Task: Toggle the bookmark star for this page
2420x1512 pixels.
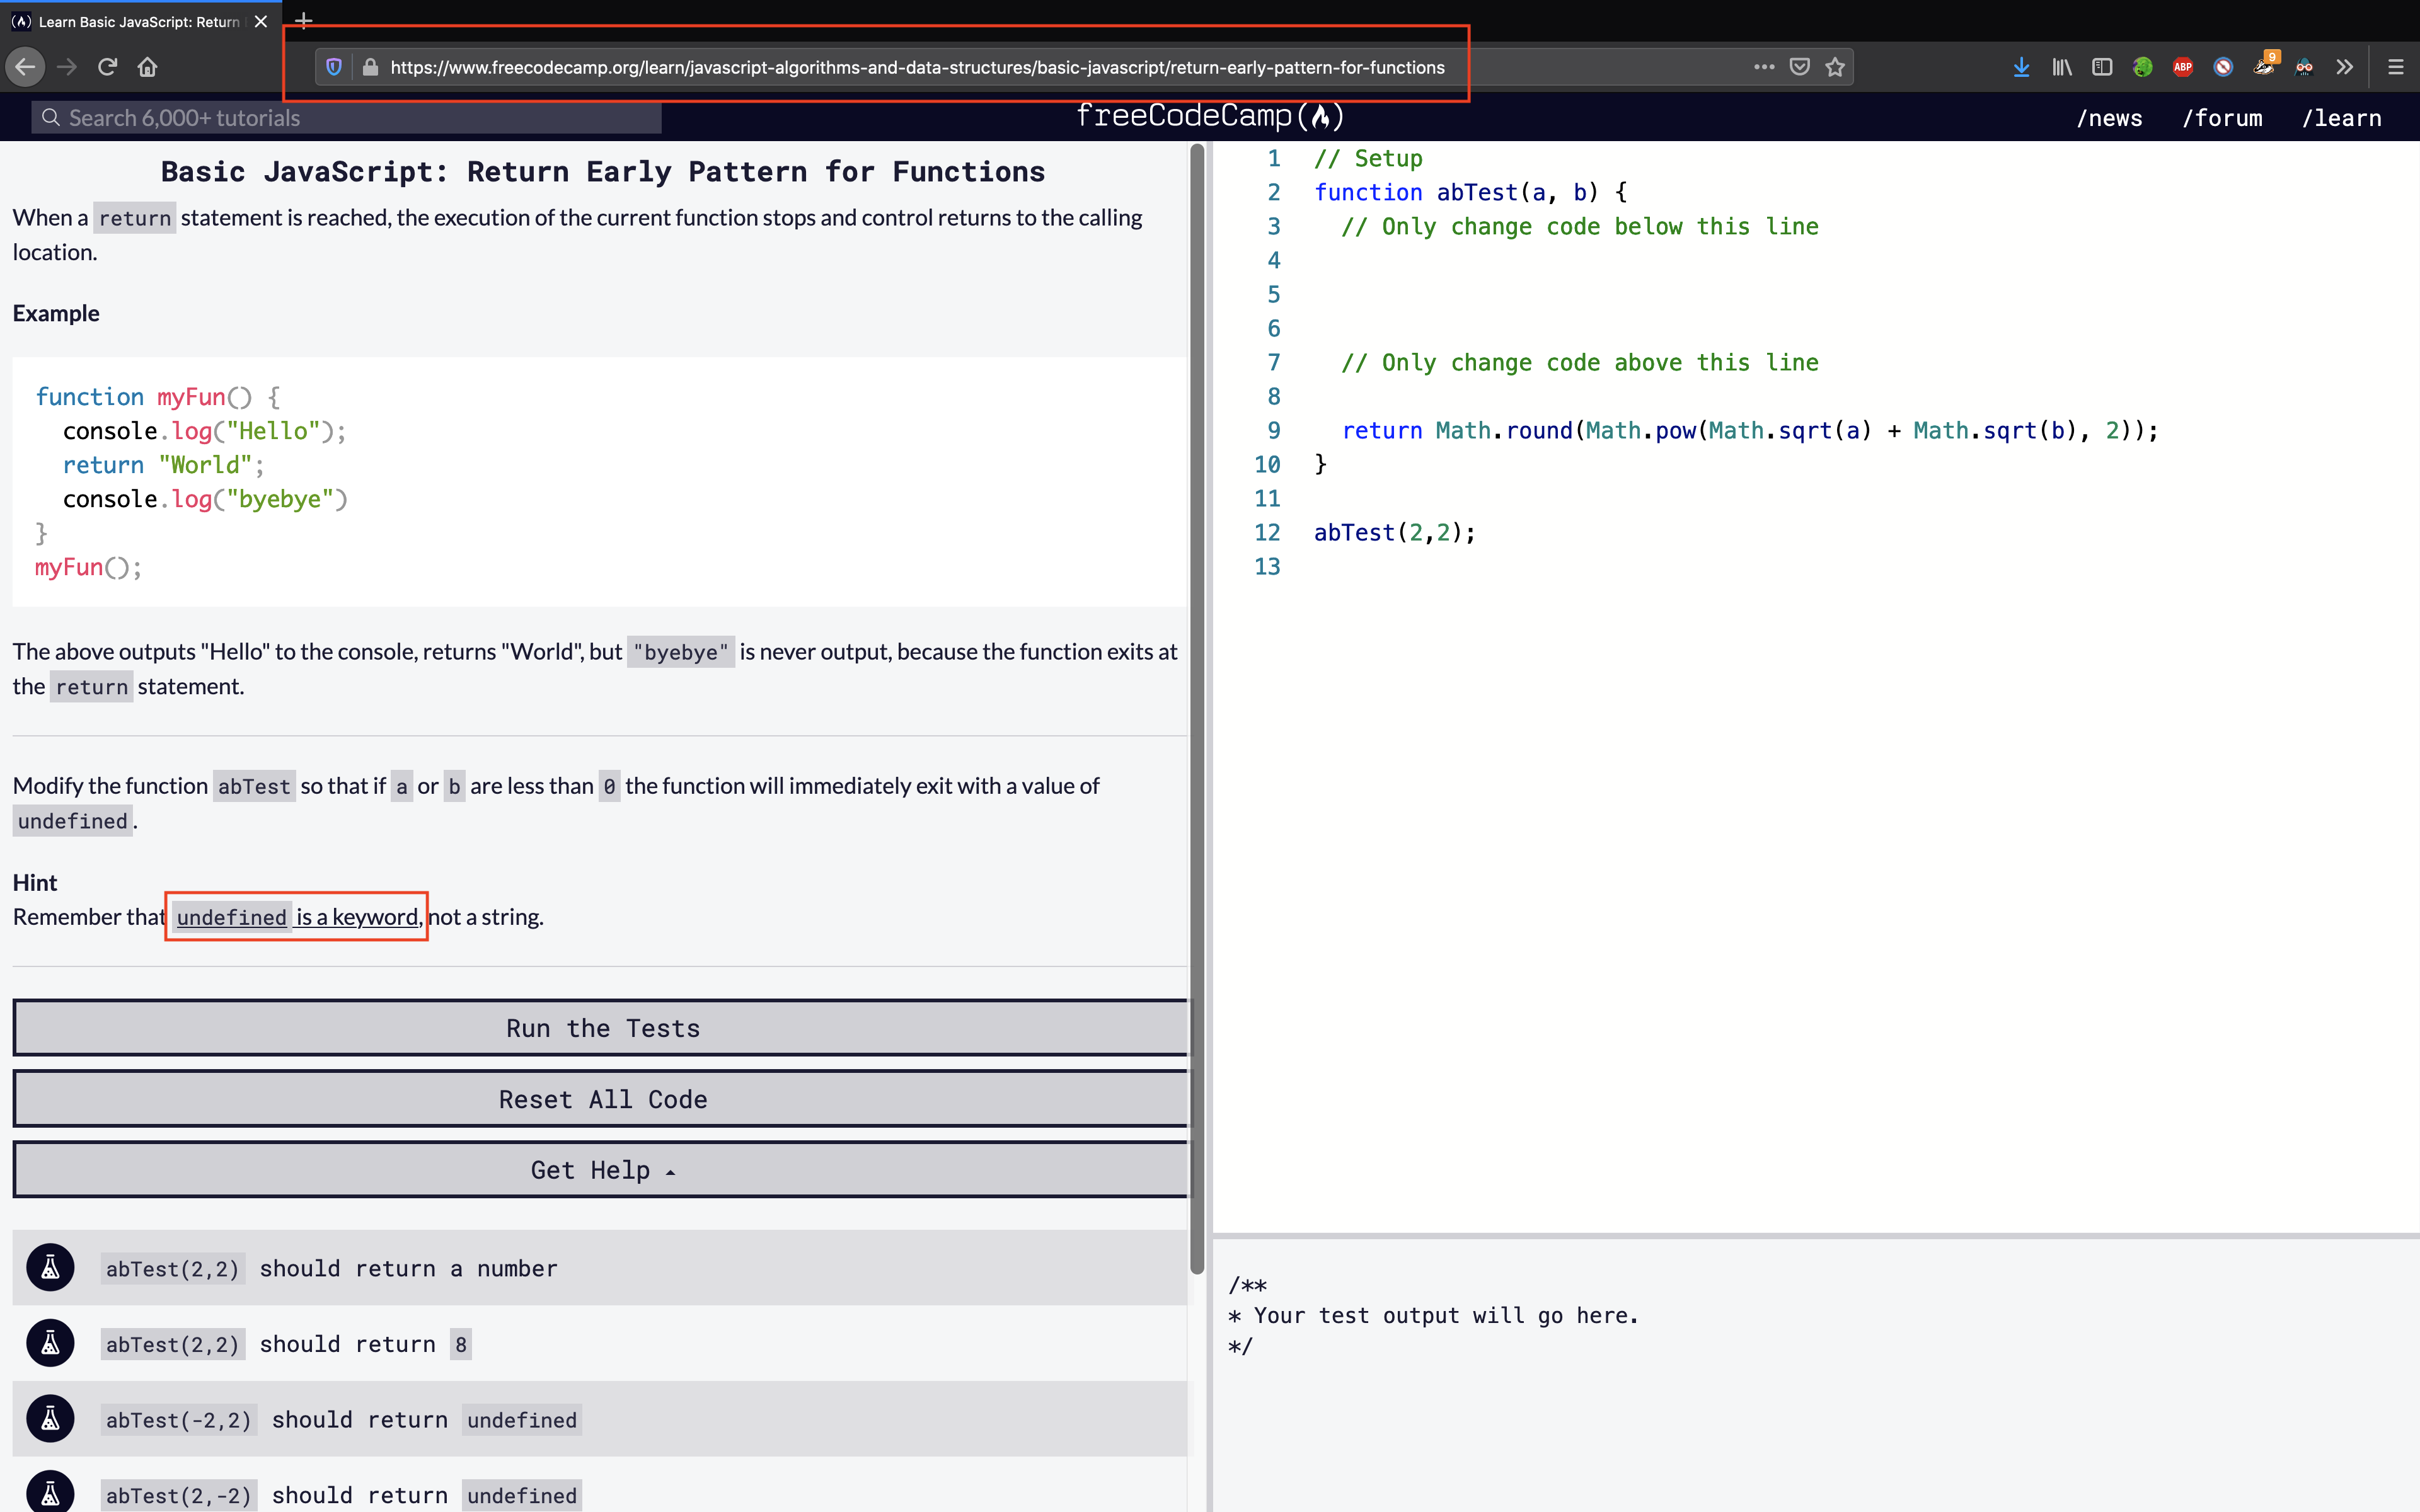Action: point(1836,66)
